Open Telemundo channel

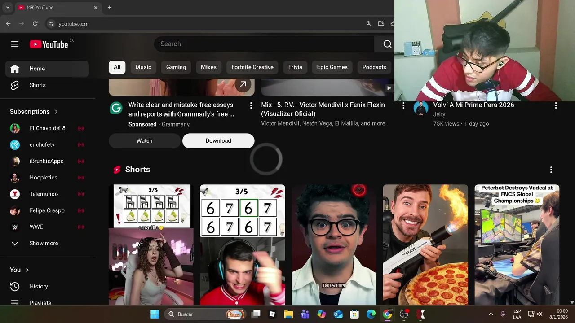point(47,194)
